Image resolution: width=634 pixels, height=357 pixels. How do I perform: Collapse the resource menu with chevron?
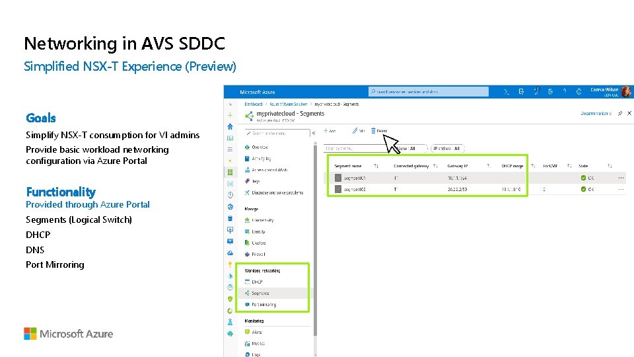(313, 133)
